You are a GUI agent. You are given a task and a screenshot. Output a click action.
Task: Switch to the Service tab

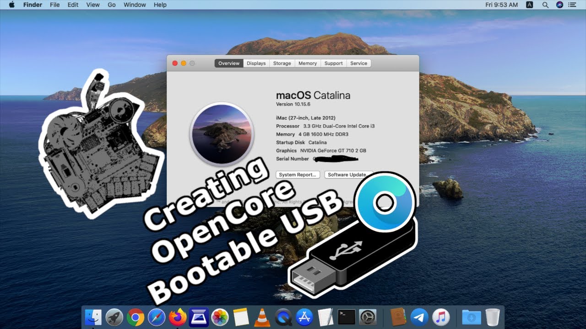coord(358,64)
